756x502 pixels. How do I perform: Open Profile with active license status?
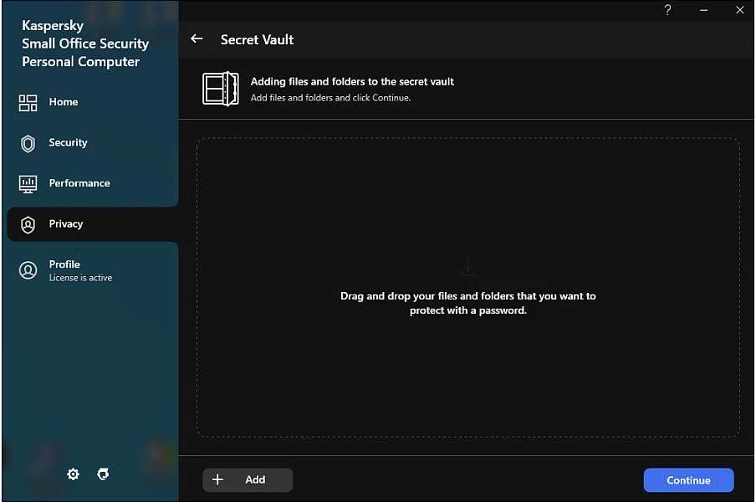click(92, 270)
